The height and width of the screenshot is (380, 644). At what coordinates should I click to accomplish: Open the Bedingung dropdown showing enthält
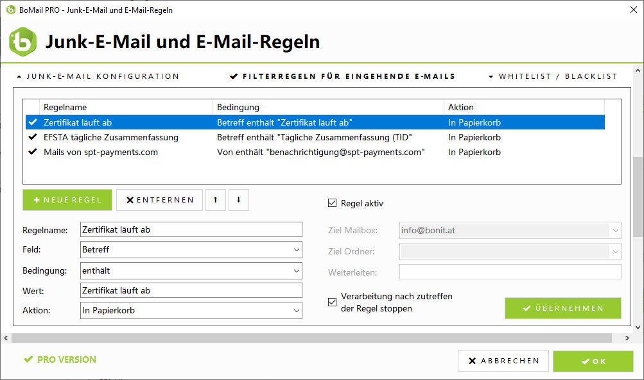[x=191, y=270]
